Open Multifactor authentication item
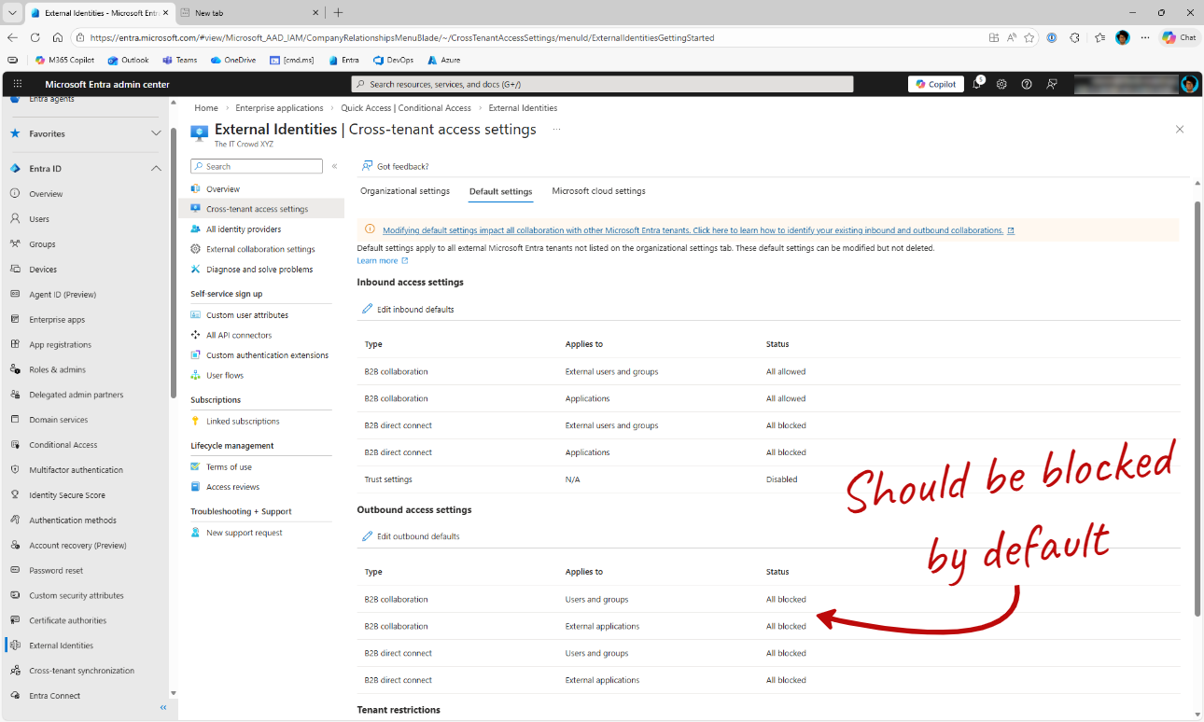The image size is (1204, 722). (x=76, y=470)
